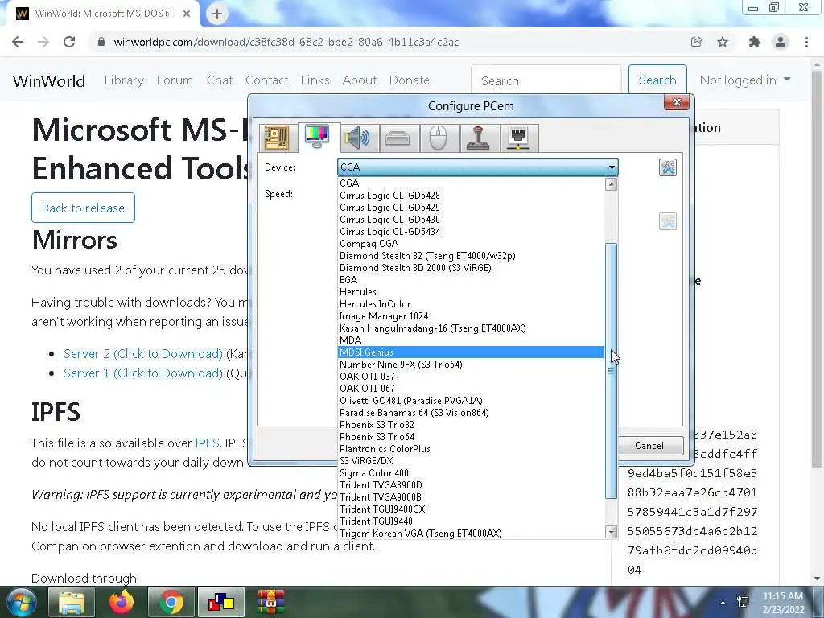Select EGA video device
This screenshot has width=824, height=618.
pyautogui.click(x=471, y=280)
